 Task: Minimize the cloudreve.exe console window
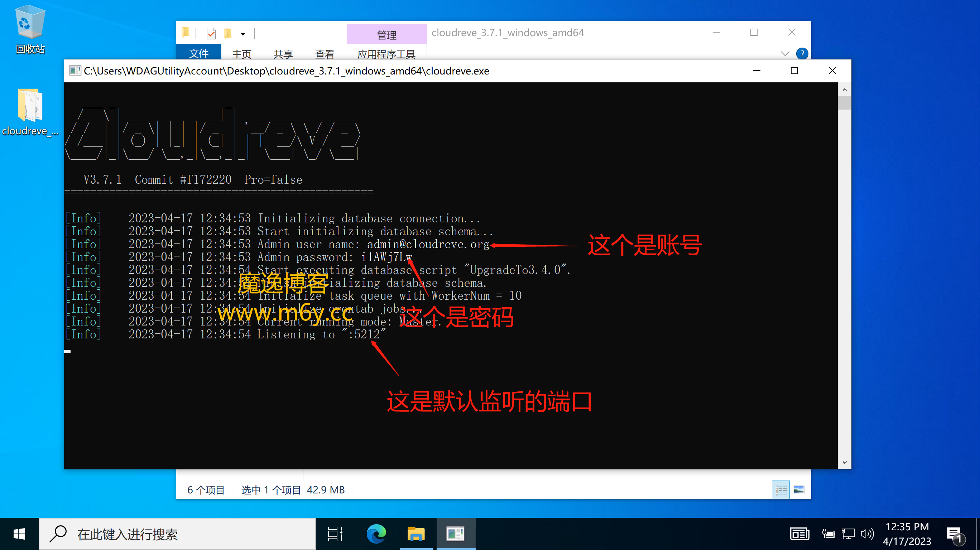tap(757, 71)
